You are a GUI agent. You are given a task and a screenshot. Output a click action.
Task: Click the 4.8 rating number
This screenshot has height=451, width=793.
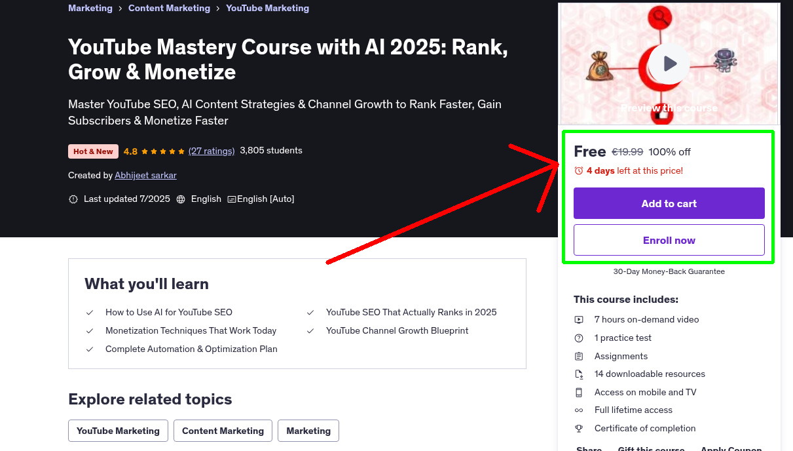point(130,151)
